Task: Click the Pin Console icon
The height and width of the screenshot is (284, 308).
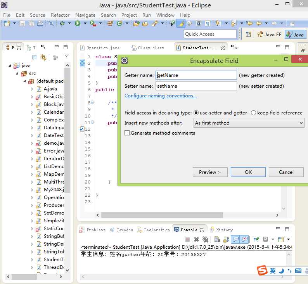Action: pos(256,239)
